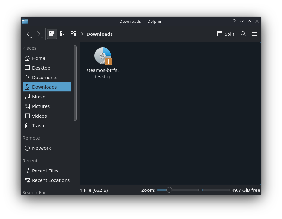Open Trash in Places panel
The width and height of the screenshot is (282, 219).
pos(47,125)
